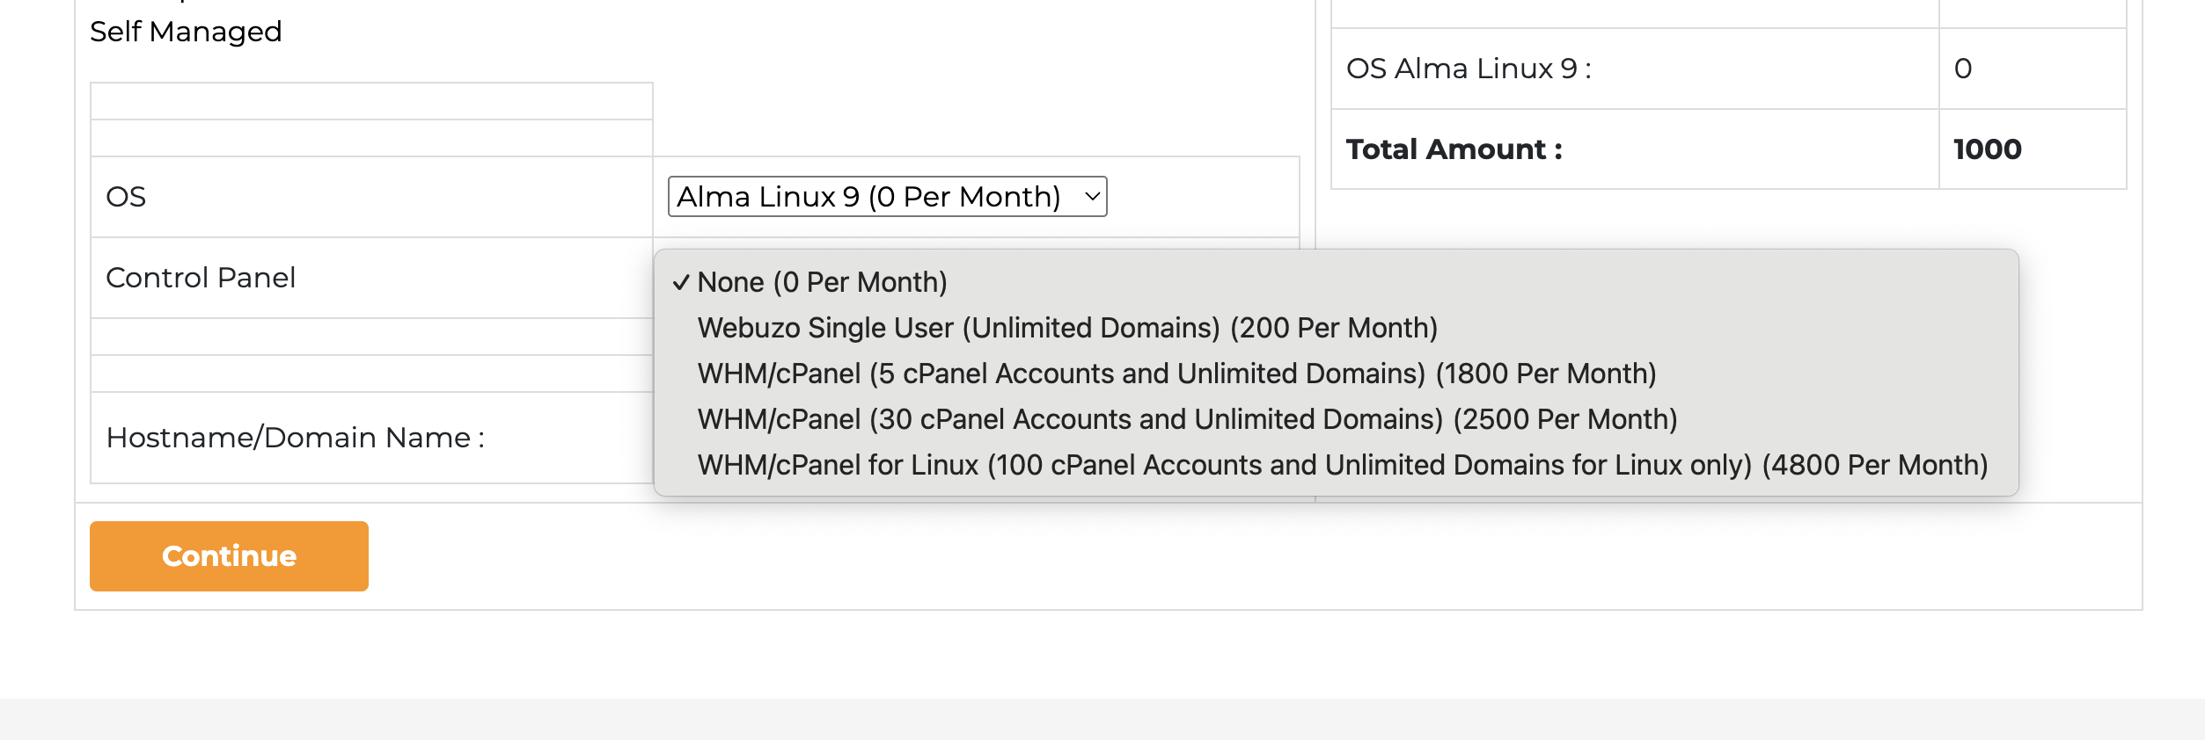Click the blank cell directly below Control Panel
The image size is (2205, 740).
point(371,337)
